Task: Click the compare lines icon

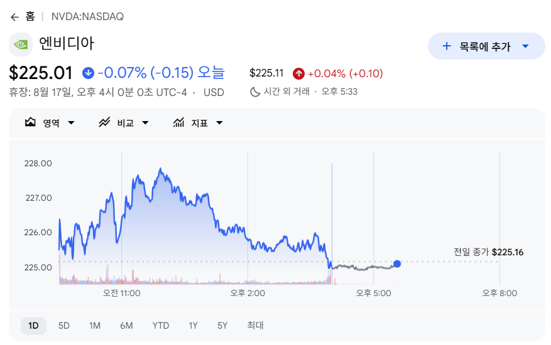Action: [x=104, y=122]
